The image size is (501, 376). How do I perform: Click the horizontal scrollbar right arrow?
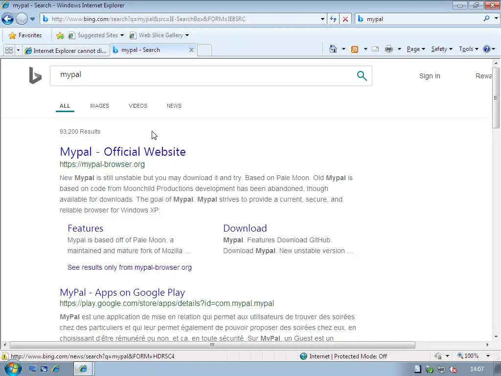tap(487, 345)
